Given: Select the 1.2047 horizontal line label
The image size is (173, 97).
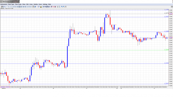Looking at the screenshot, I should point(166,83).
